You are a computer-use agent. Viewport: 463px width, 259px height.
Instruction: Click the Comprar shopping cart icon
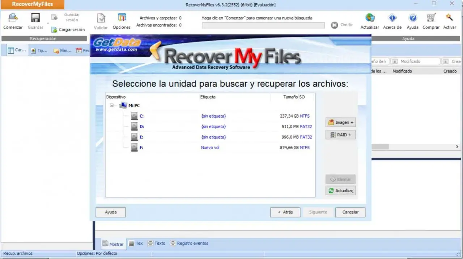[431, 18]
